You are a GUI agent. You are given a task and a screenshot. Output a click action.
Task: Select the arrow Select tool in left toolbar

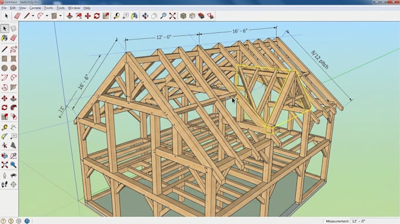point(5,28)
